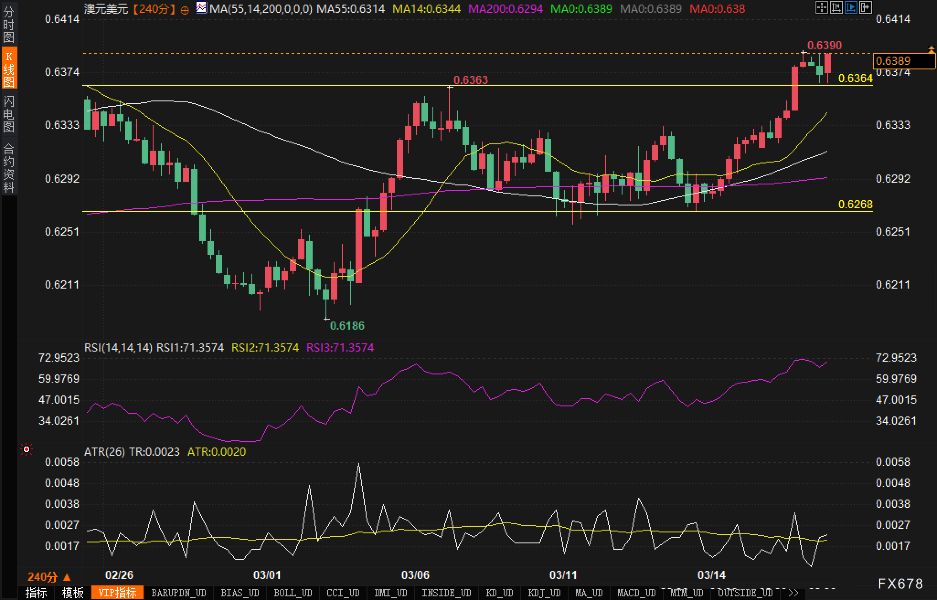Click the blue highlighted chart-play axis icon
The height and width of the screenshot is (600, 937).
pos(851,7)
